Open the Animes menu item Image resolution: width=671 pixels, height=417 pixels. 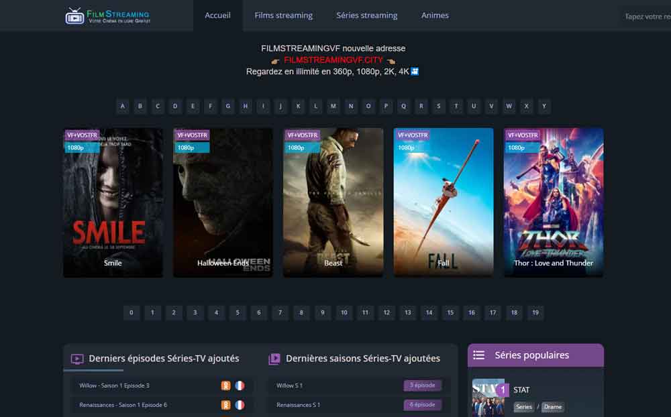tap(435, 15)
